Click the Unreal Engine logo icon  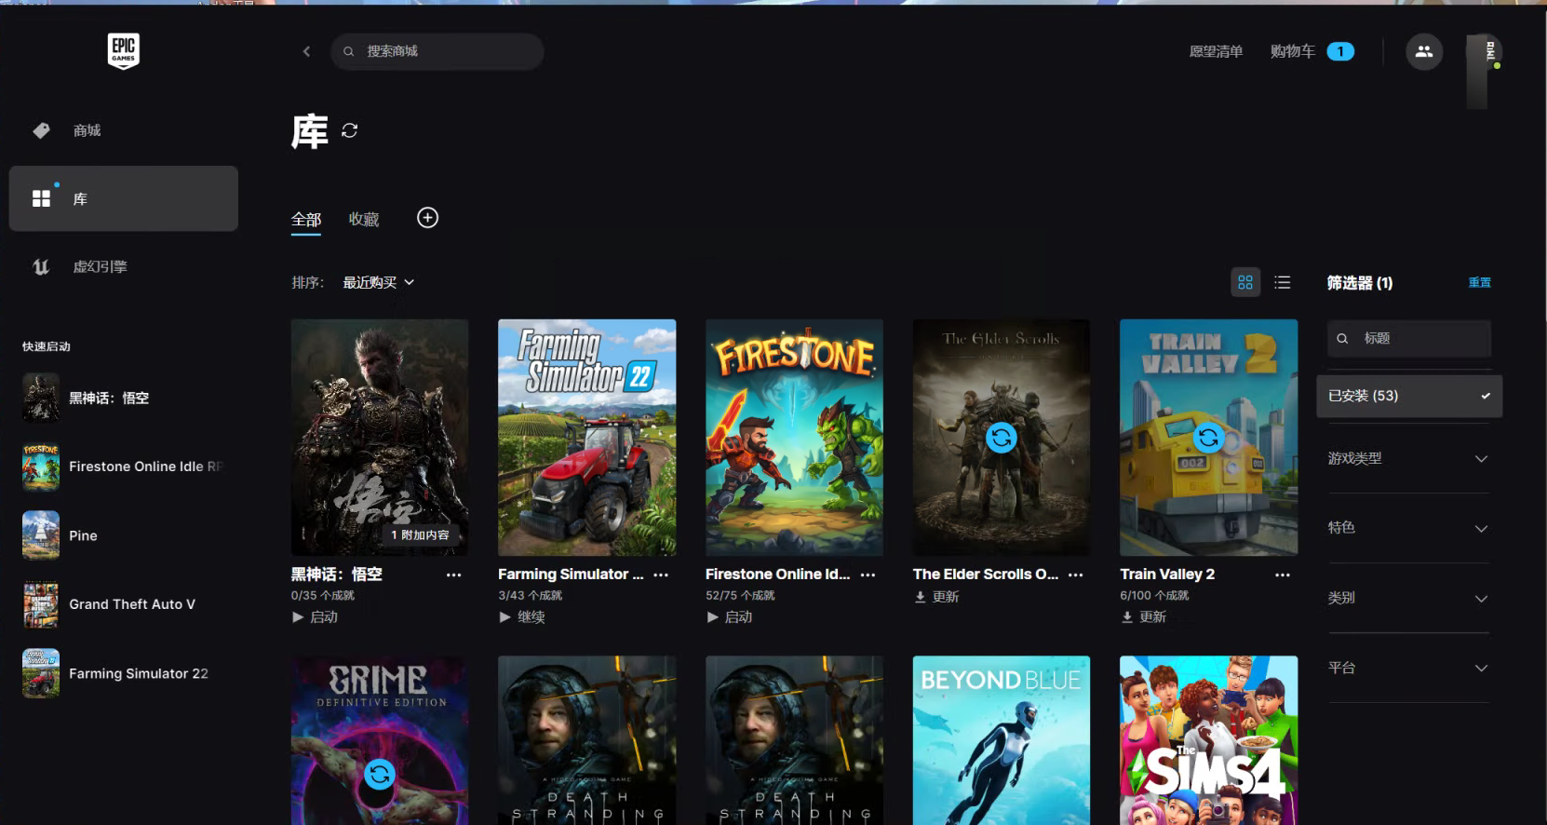pyautogui.click(x=41, y=266)
